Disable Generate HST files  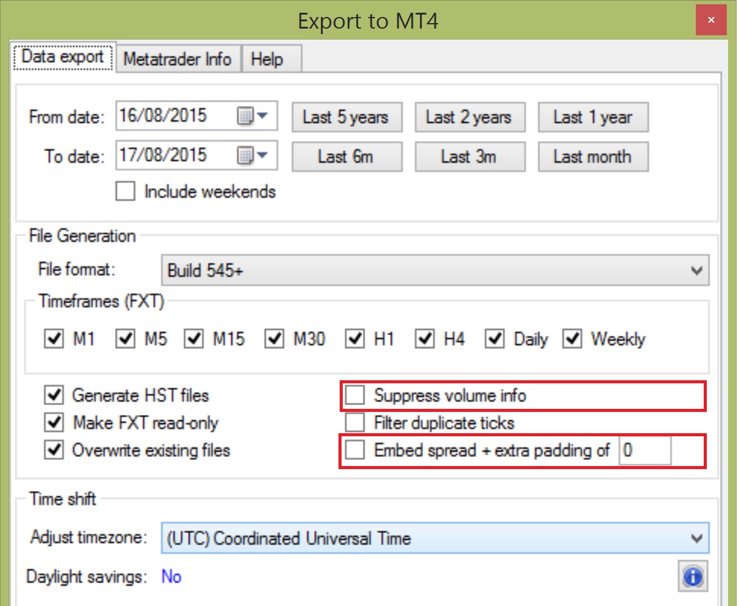pos(54,395)
